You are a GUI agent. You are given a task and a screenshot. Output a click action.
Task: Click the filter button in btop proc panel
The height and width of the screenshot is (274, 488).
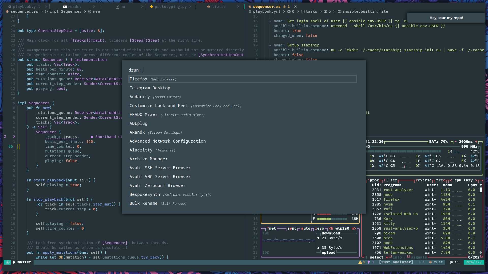(x=390, y=180)
